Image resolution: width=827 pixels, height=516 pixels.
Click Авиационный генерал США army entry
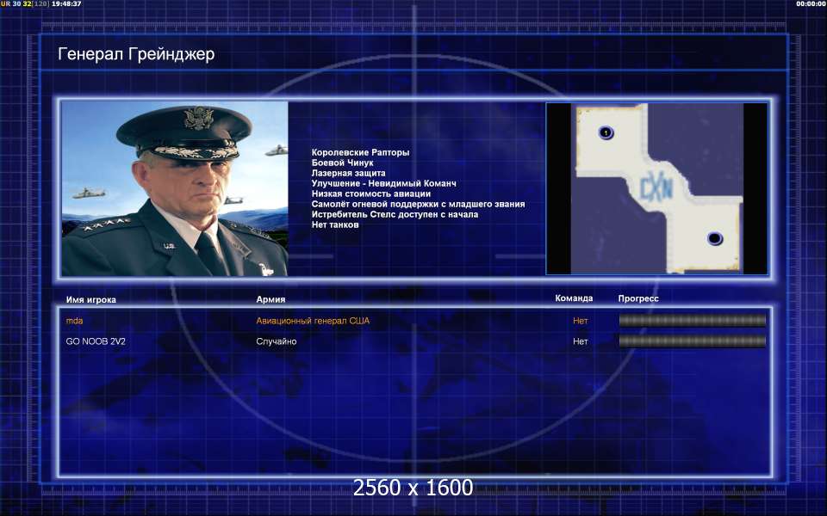point(313,321)
